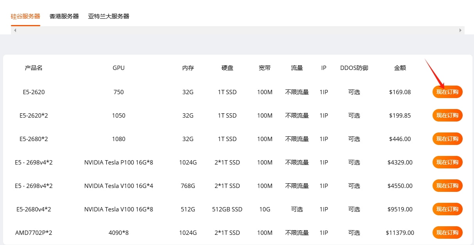Select the 亚特兰大服务器 tab
474x245 pixels.
click(109, 16)
